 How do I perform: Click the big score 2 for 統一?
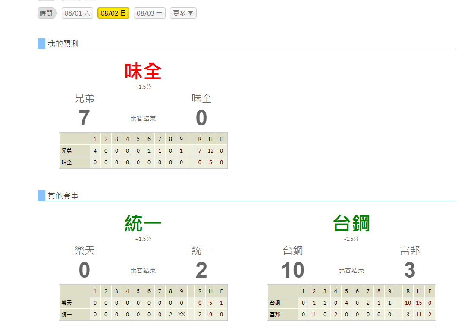pyautogui.click(x=201, y=270)
